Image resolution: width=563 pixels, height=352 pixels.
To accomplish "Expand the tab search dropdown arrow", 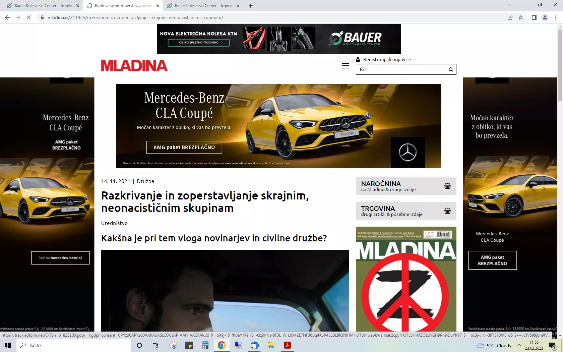I will (x=509, y=5).
